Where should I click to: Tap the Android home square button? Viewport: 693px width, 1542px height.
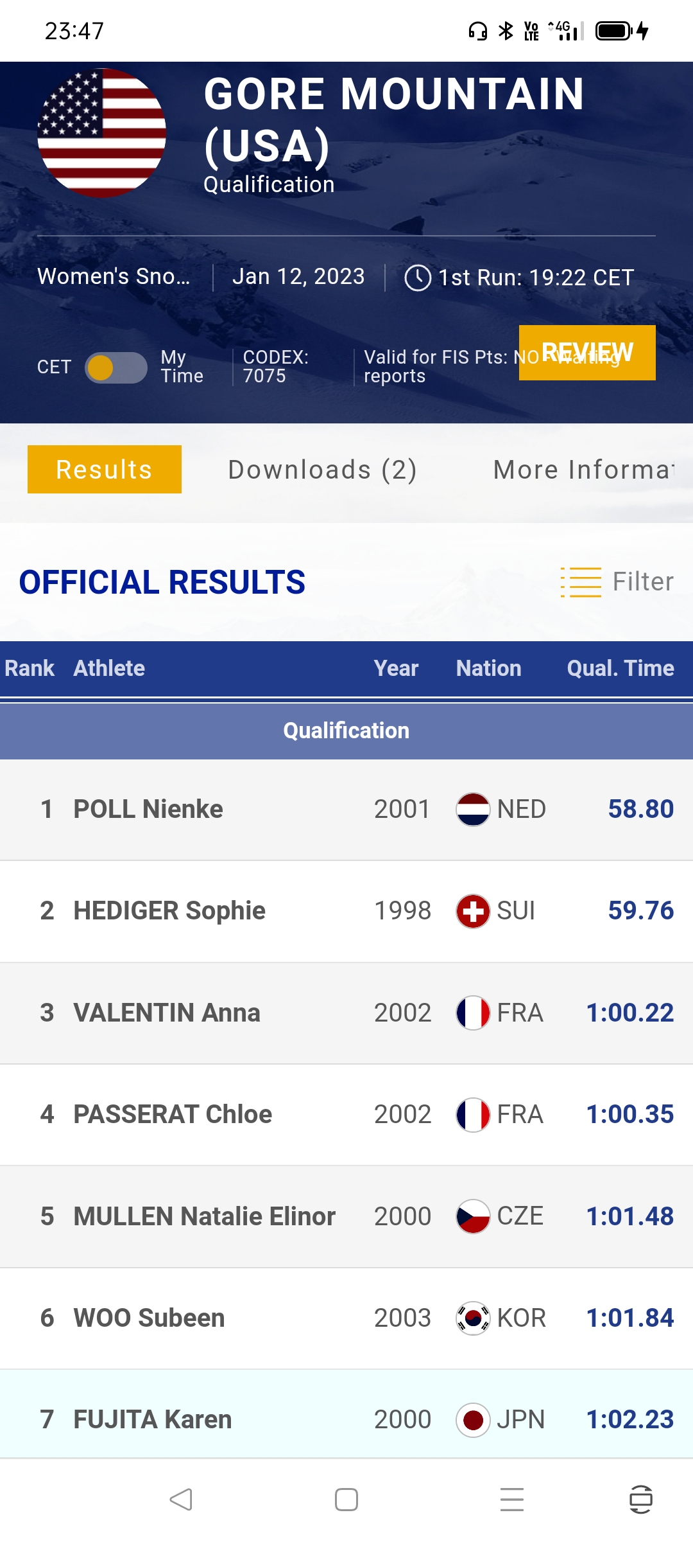click(x=346, y=1500)
